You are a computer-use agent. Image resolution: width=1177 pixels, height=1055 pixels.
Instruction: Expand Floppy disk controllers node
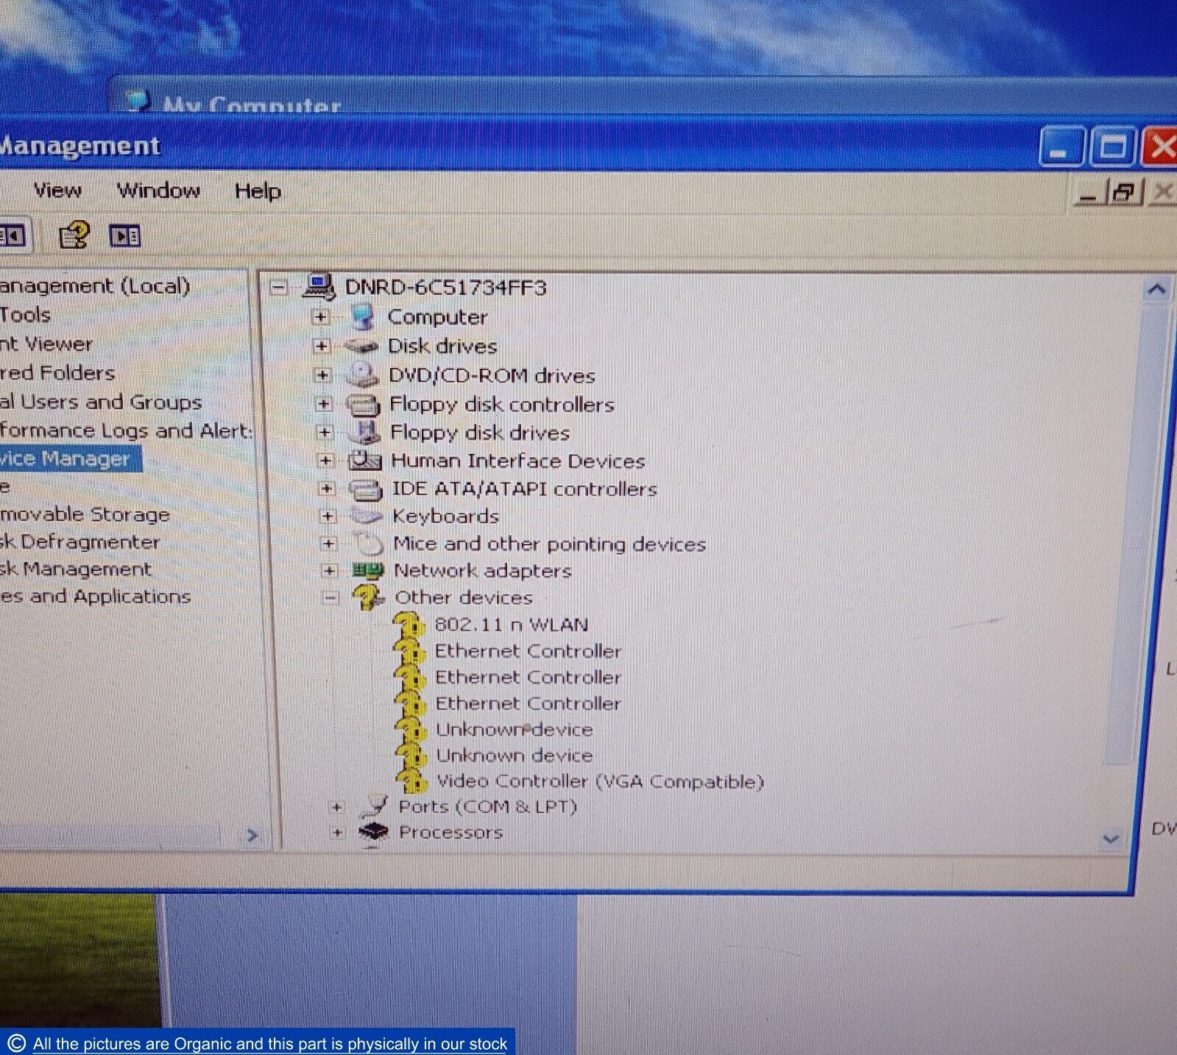[x=323, y=404]
